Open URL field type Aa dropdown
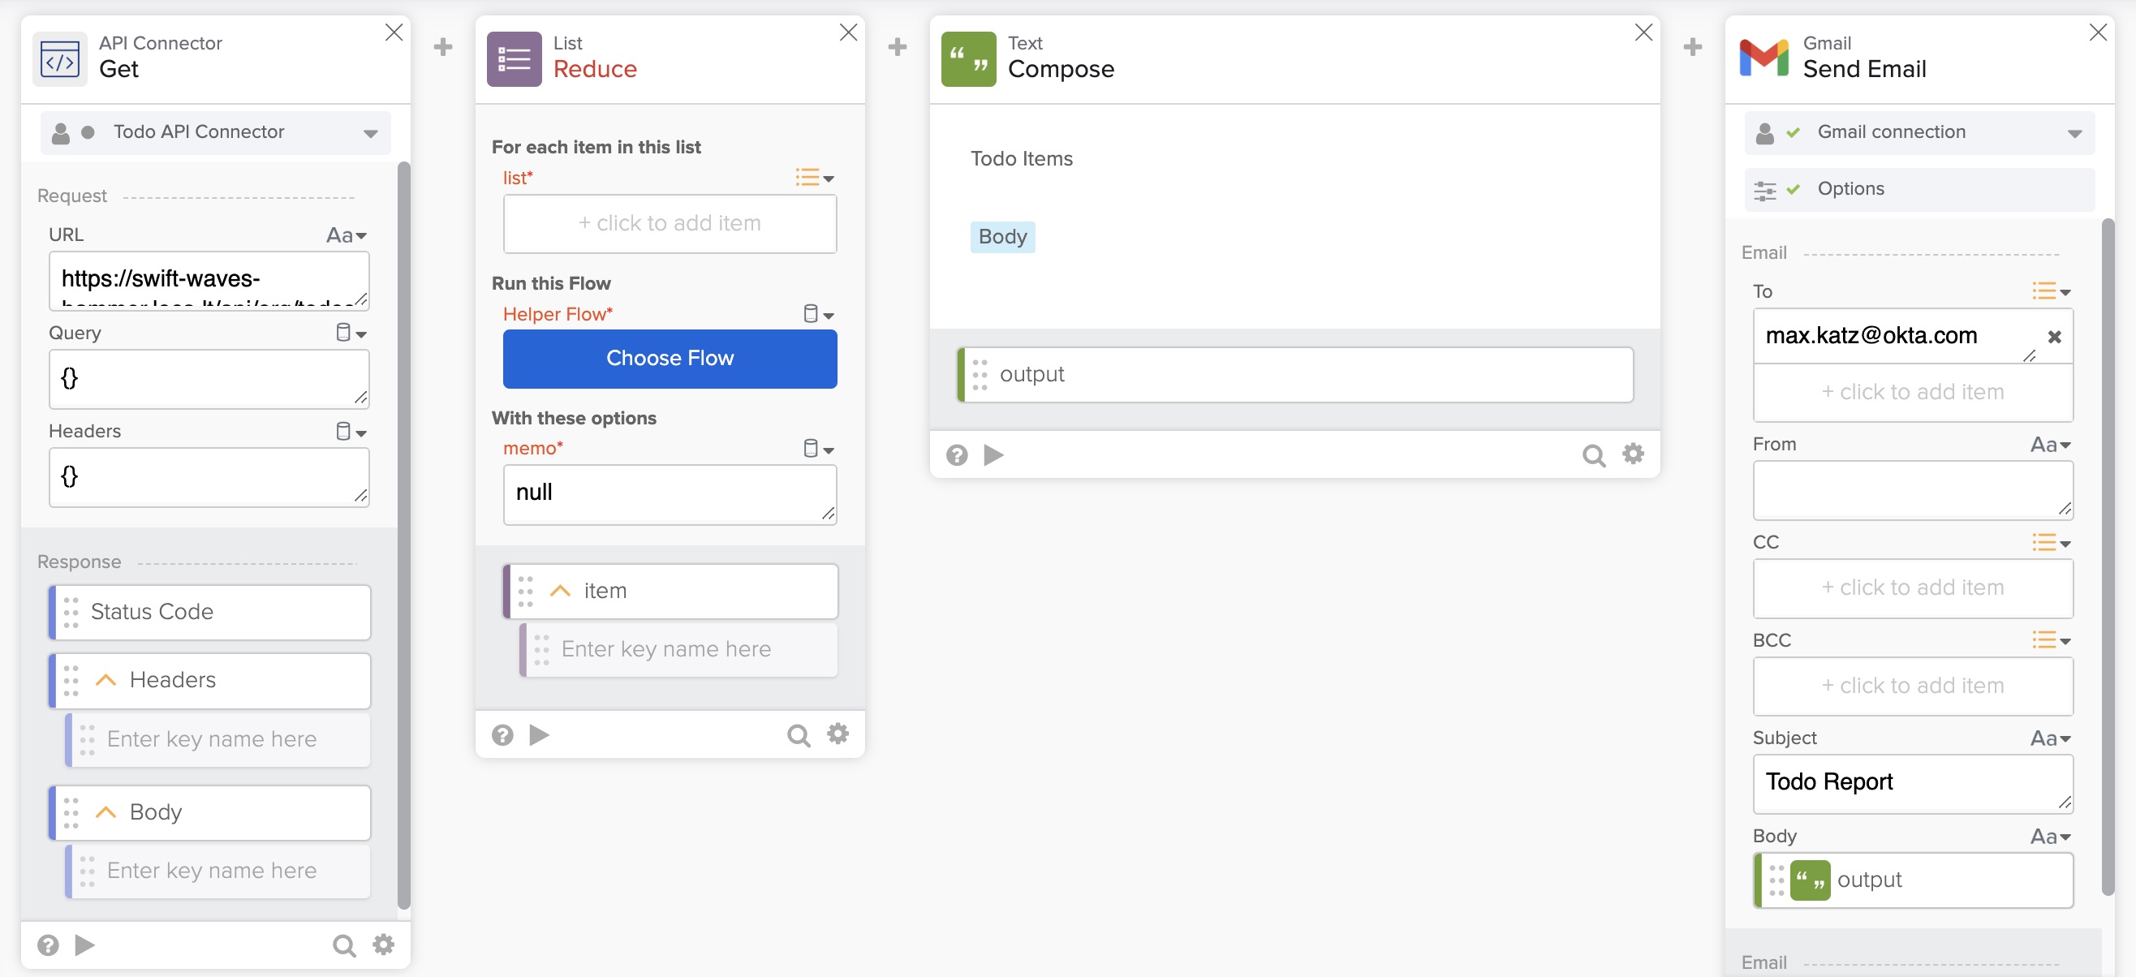 [x=347, y=235]
